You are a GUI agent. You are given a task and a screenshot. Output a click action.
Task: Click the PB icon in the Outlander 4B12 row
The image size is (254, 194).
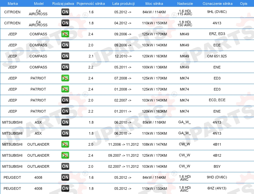pyautogui.click(x=65, y=155)
